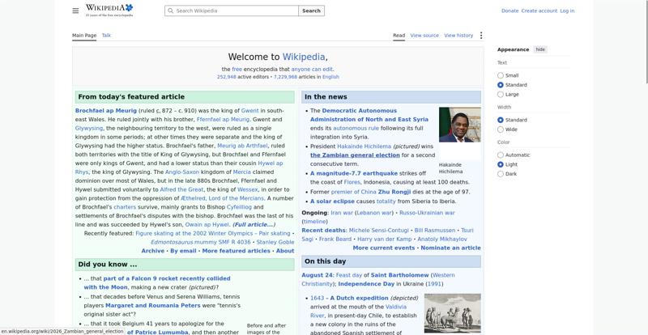Open the View history tab

[458, 36]
